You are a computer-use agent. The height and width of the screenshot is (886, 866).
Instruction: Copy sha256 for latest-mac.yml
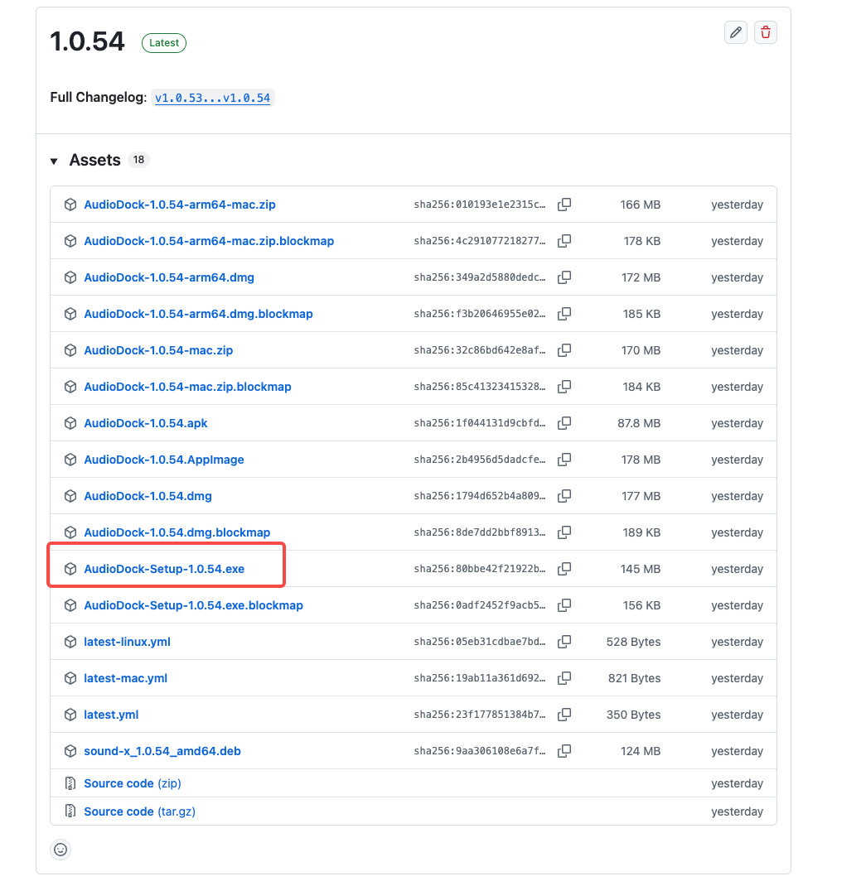click(x=564, y=678)
